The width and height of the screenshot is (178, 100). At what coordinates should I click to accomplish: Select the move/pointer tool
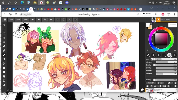pos(4,25)
